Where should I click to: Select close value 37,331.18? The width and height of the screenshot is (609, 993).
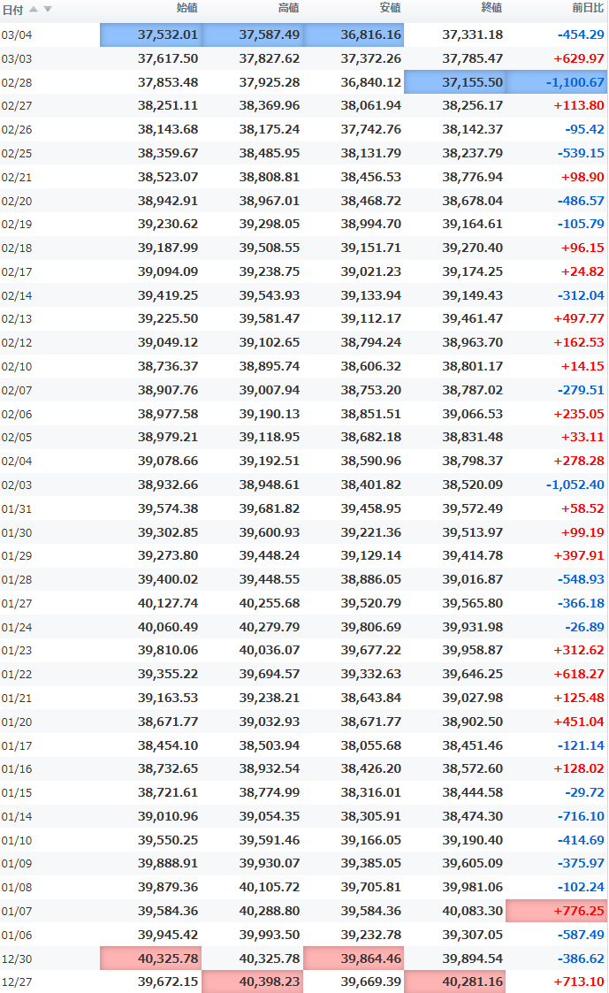pyautogui.click(x=472, y=34)
